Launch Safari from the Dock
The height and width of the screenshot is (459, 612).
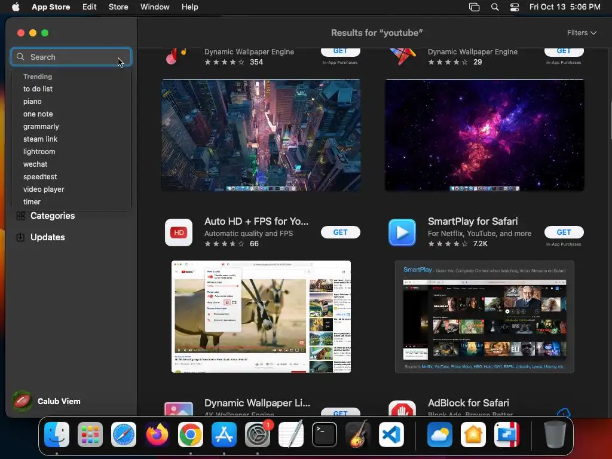pos(124,434)
